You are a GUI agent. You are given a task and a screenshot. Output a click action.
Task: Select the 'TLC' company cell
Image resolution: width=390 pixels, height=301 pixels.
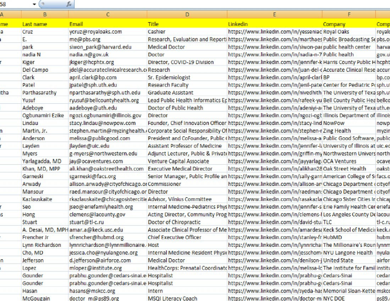(349, 222)
